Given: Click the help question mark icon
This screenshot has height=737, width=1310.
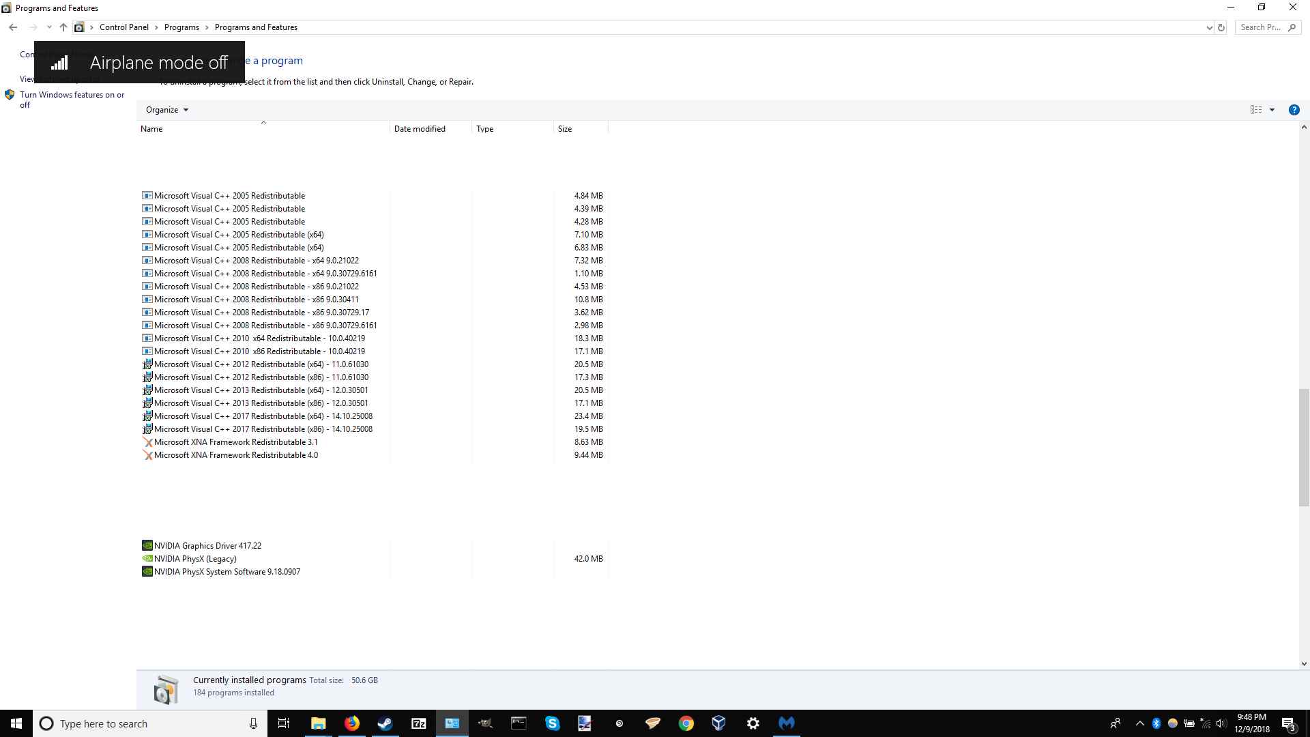Looking at the screenshot, I should [1294, 110].
